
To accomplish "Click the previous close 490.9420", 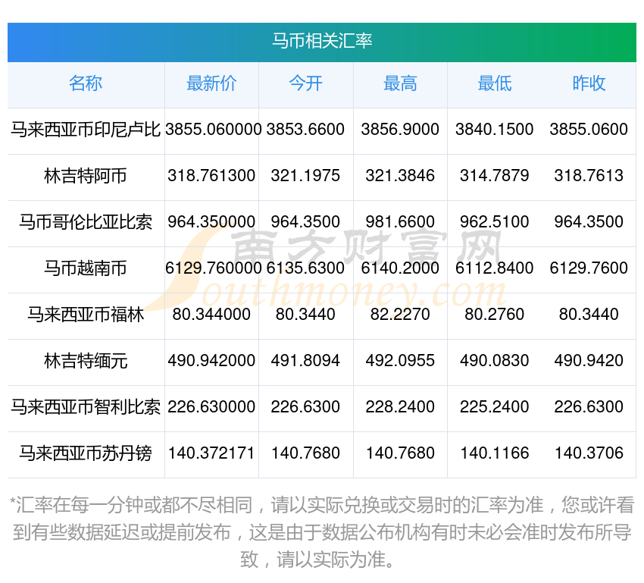I will [589, 361].
